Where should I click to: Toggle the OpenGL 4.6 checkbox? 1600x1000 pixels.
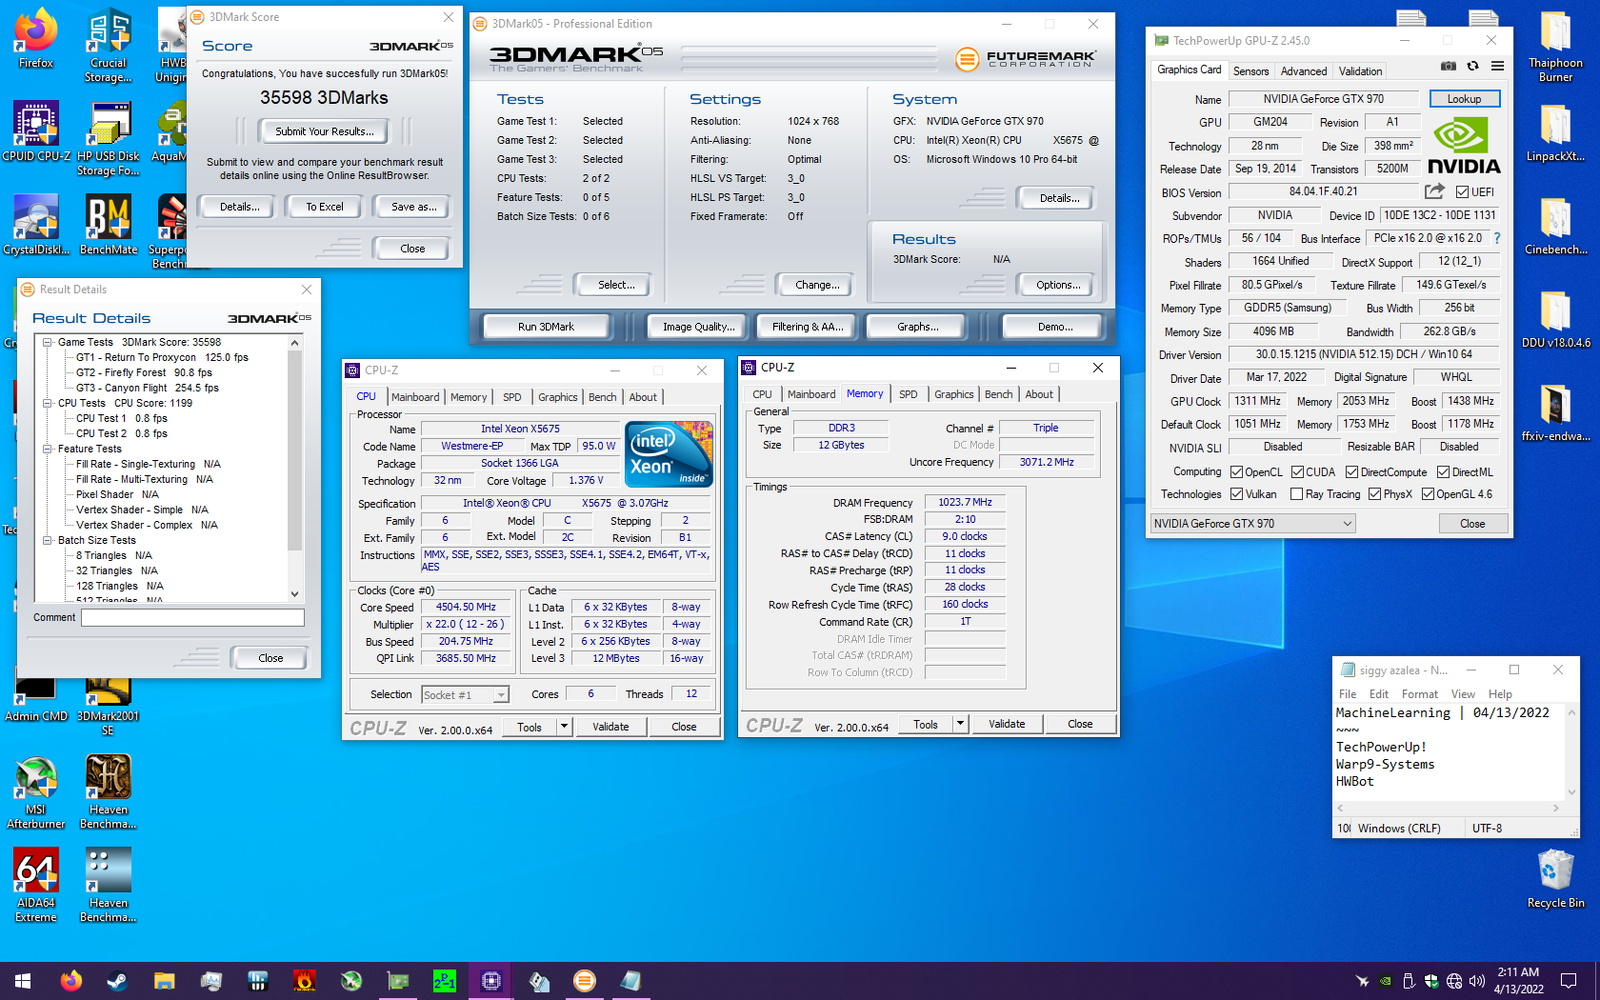pyautogui.click(x=1428, y=493)
